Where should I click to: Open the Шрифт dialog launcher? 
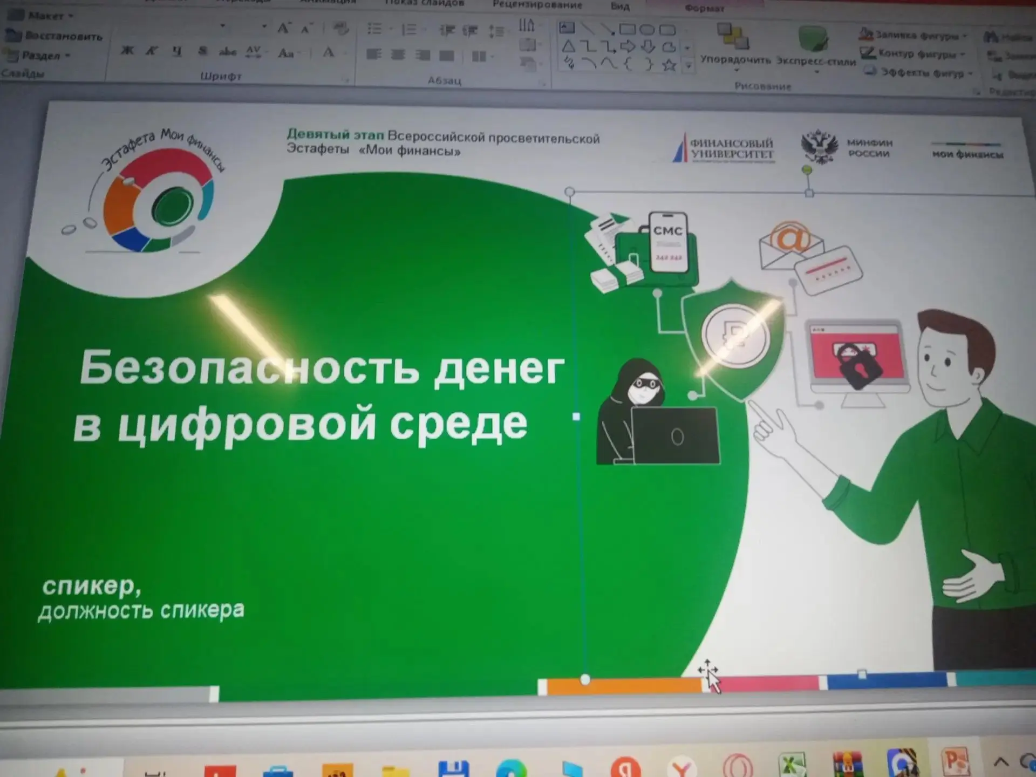[x=346, y=80]
